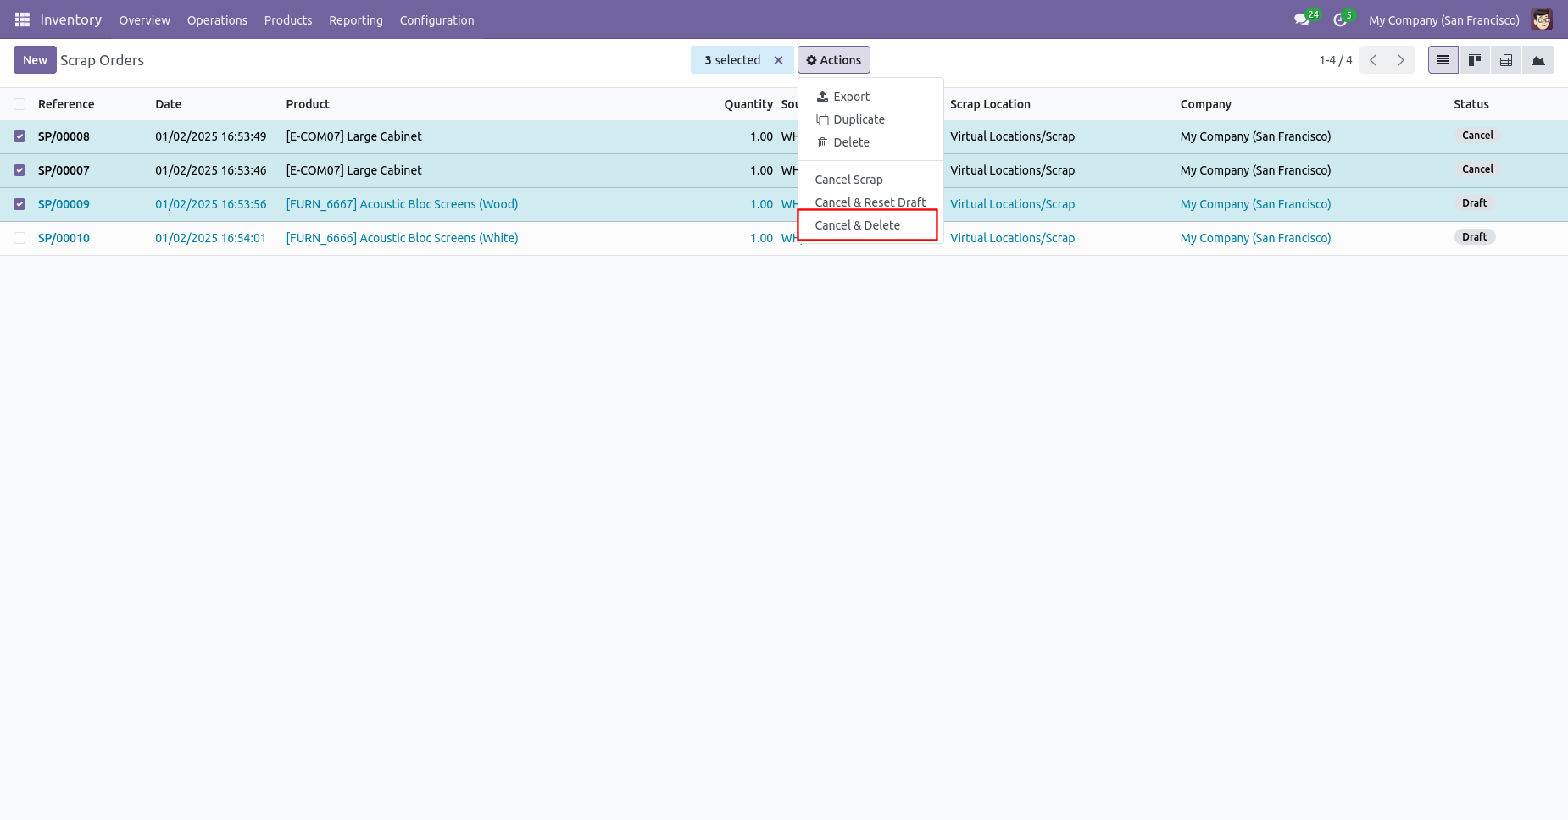Sort by the Date column header
The width and height of the screenshot is (1568, 820).
click(x=168, y=104)
